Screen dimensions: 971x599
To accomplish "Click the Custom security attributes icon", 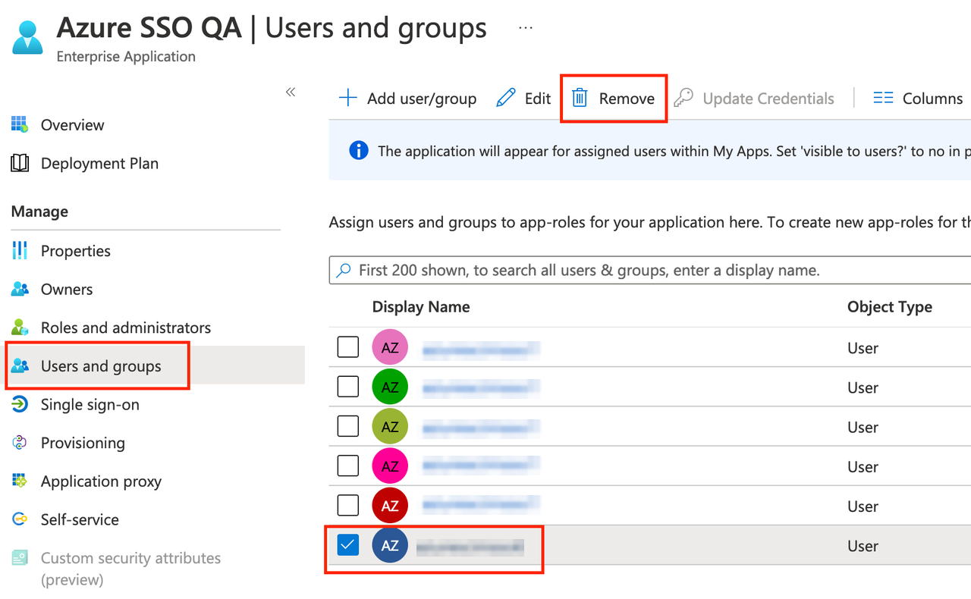I will point(20,558).
